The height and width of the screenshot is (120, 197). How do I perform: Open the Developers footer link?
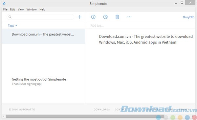click(x=152, y=110)
